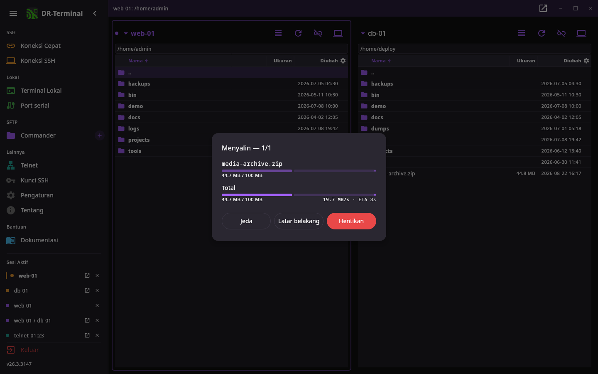Switch db-01 pane to local computer
Viewport: 598px width, 374px height.
click(x=581, y=33)
